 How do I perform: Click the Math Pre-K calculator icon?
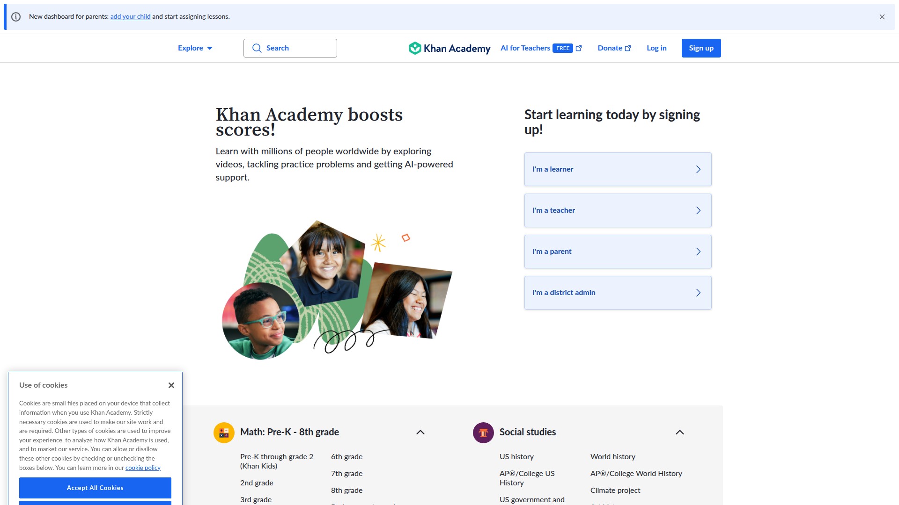224,433
